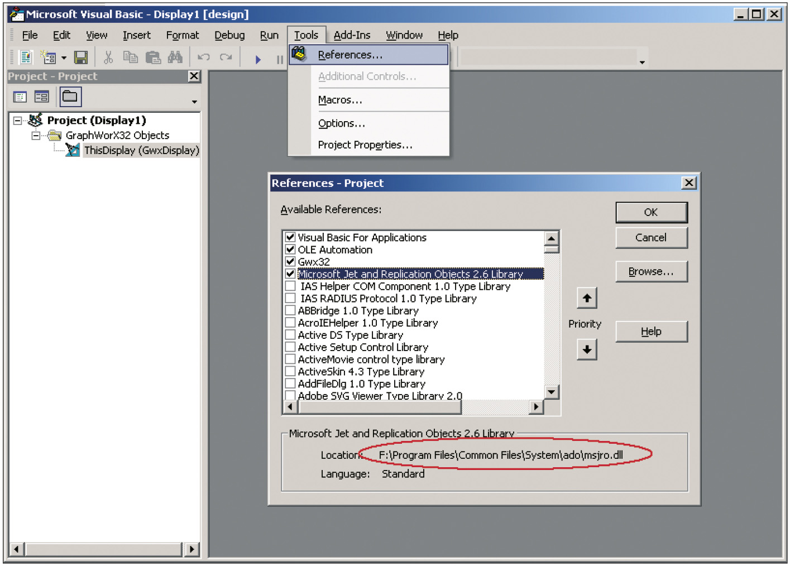Select the ThisDisplay (GwxDisplay) tree item
Viewport: 790px width, 566px height.
point(141,150)
